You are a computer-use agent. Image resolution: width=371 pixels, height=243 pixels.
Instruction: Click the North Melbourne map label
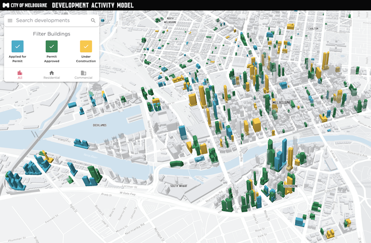click(x=170, y=21)
